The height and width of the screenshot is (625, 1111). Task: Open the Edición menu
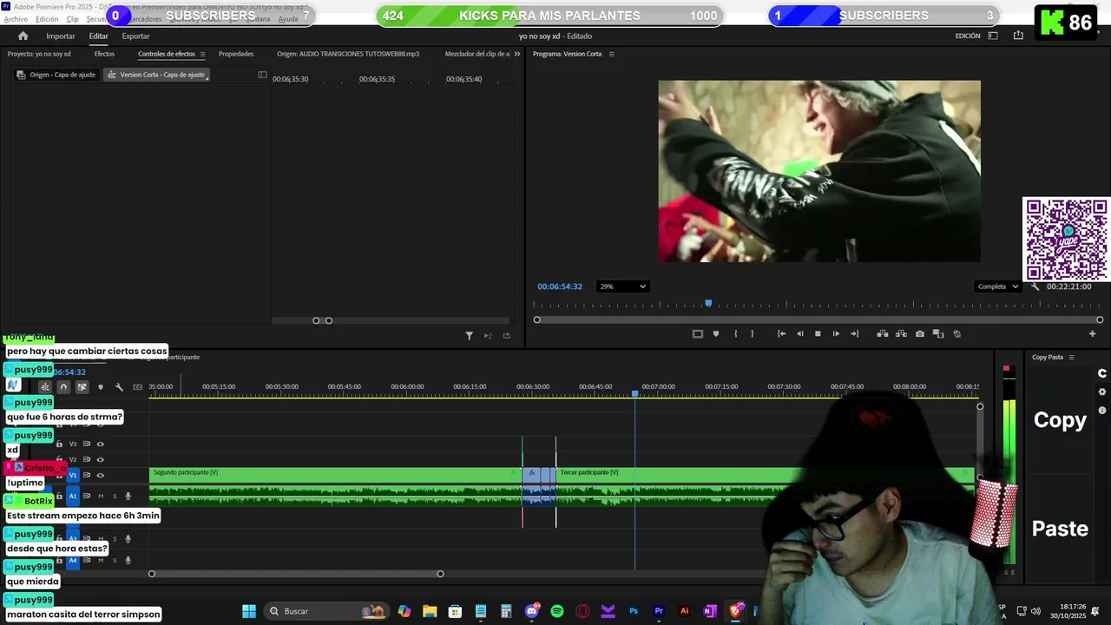47,19
